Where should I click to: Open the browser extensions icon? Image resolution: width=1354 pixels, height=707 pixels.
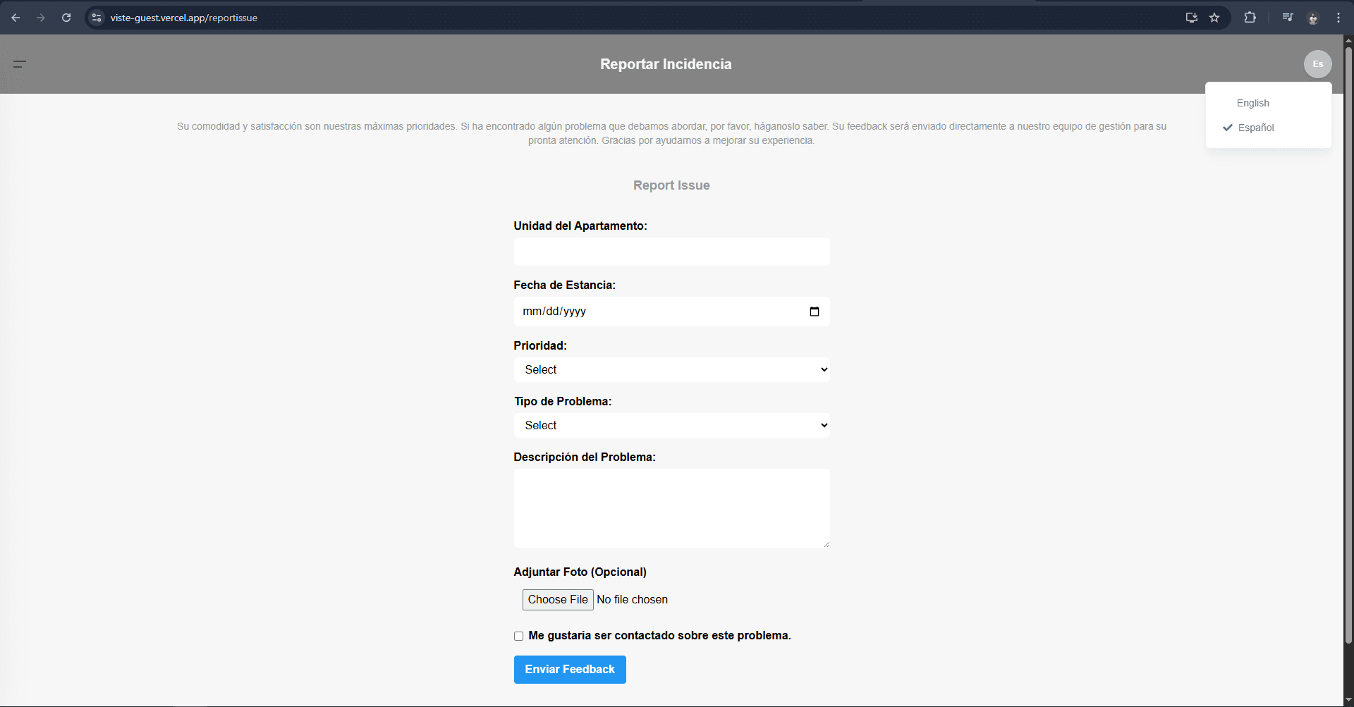tap(1250, 18)
